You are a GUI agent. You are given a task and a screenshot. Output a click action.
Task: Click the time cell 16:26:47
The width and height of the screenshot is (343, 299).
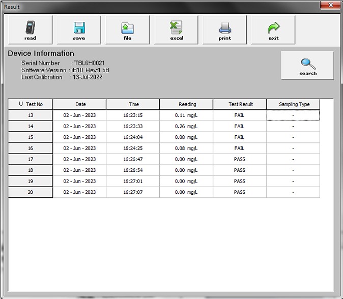(x=133, y=159)
